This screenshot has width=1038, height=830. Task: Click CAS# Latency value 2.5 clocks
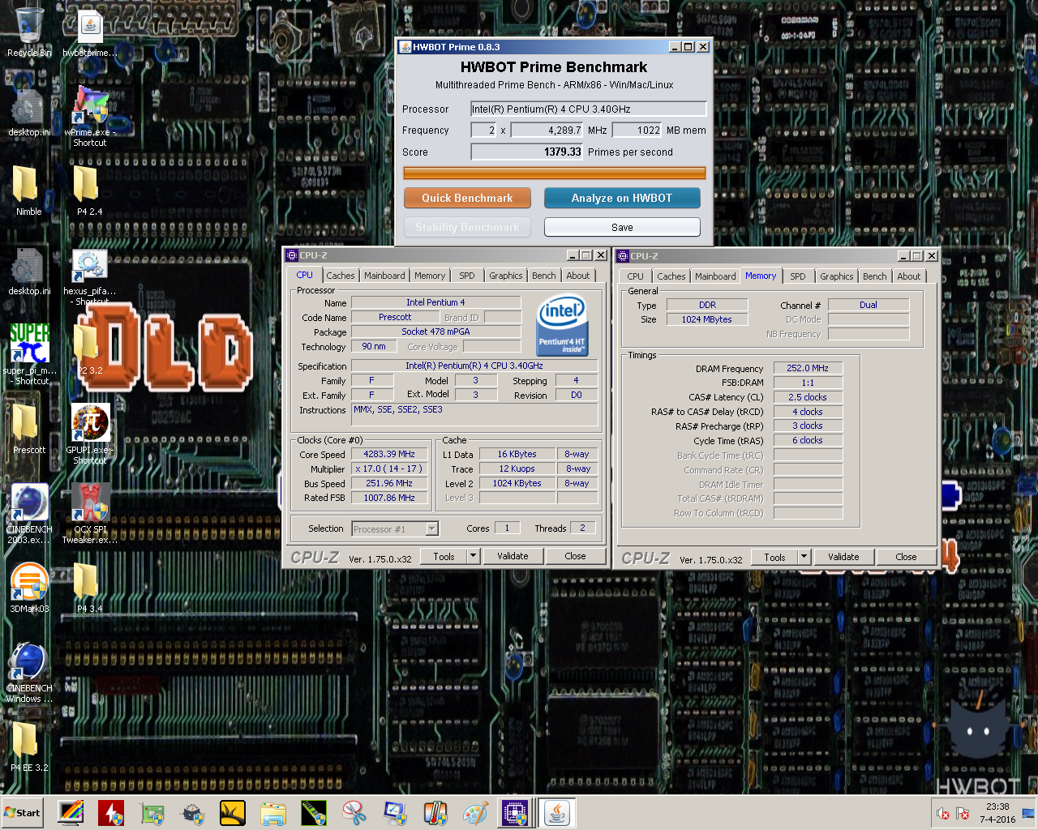(808, 397)
